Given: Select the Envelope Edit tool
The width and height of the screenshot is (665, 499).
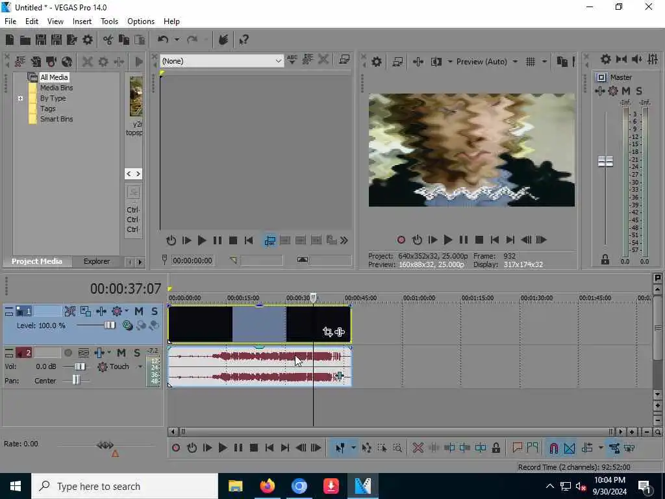Looking at the screenshot, I should pyautogui.click(x=366, y=448).
